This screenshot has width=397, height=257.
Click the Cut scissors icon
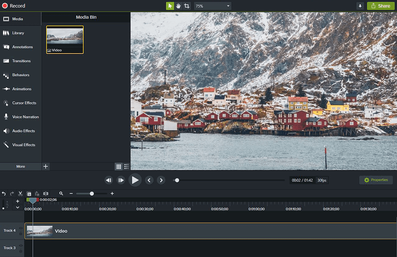pyautogui.click(x=20, y=193)
